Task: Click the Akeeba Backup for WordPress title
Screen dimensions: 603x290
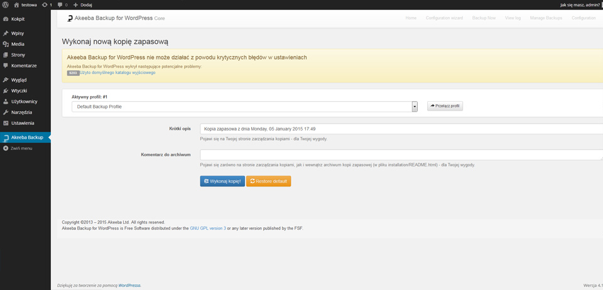Action: pos(114,18)
